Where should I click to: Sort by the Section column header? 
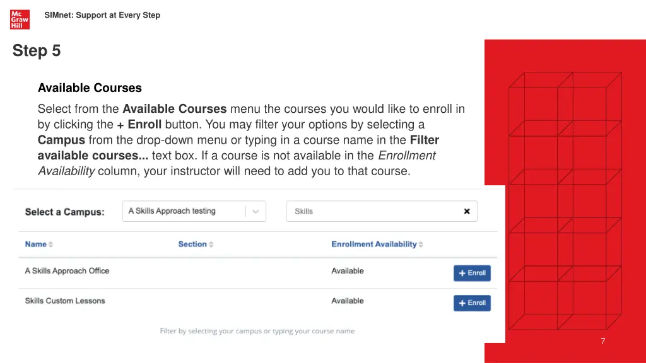[x=192, y=244]
